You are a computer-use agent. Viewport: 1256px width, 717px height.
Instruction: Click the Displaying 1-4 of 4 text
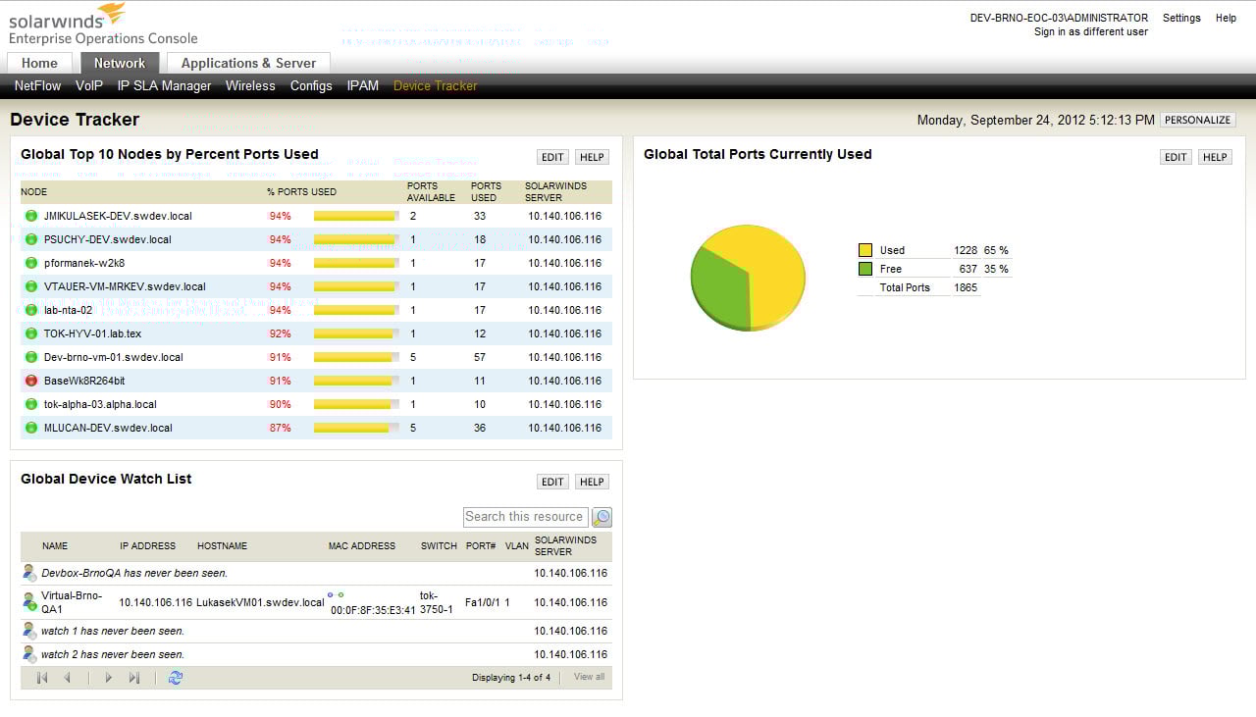tap(511, 678)
